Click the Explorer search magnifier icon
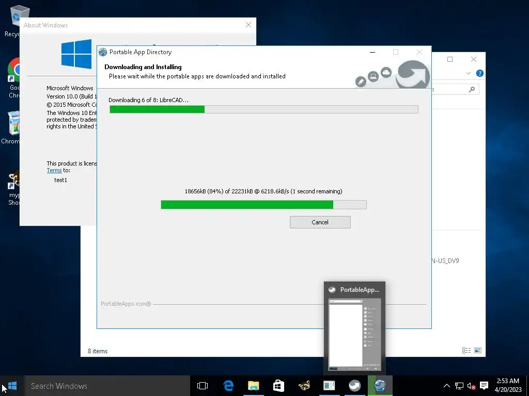Screen dimensions: 529x396 pyautogui.click(x=472, y=89)
